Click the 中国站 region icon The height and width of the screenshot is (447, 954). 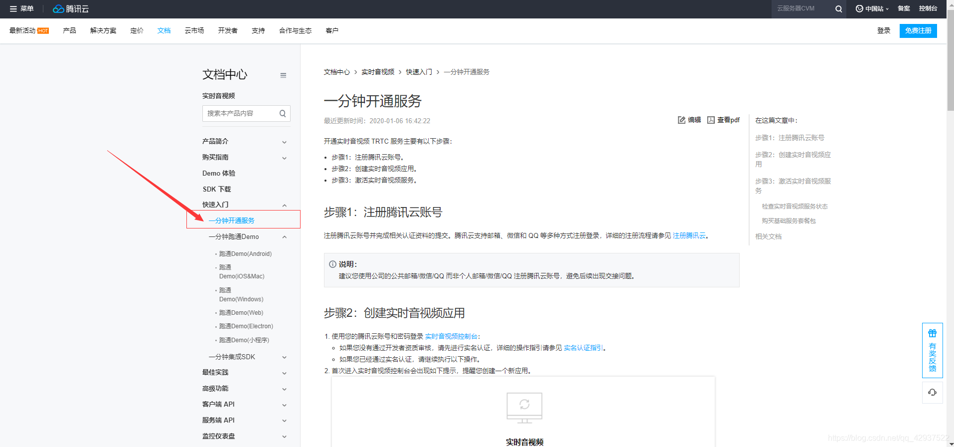[859, 8]
